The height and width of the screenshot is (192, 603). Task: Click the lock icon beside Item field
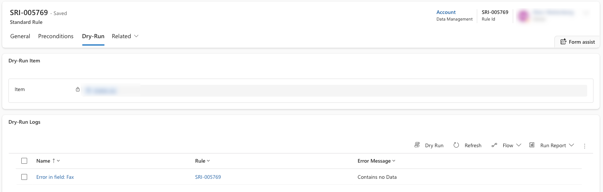tap(78, 89)
